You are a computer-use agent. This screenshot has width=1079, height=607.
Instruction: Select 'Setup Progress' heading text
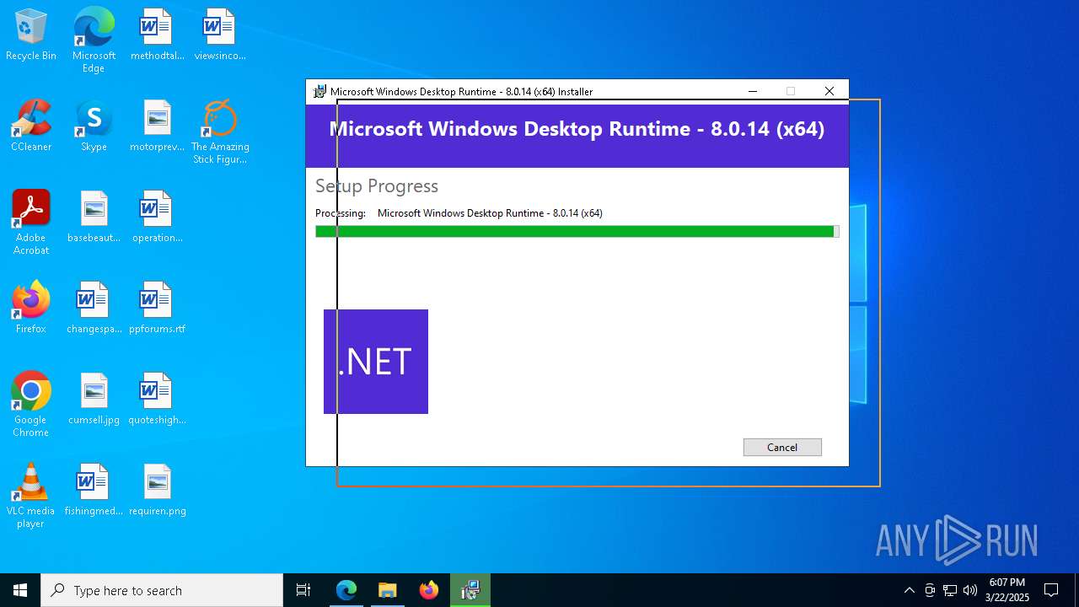(377, 185)
